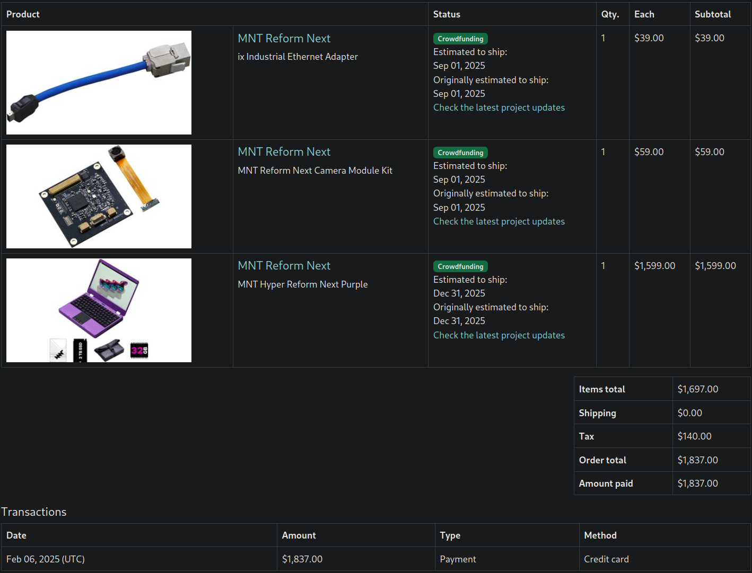Select the Feb 06, 2025 transaction date
Screen dimensions: 752x573
pos(46,559)
